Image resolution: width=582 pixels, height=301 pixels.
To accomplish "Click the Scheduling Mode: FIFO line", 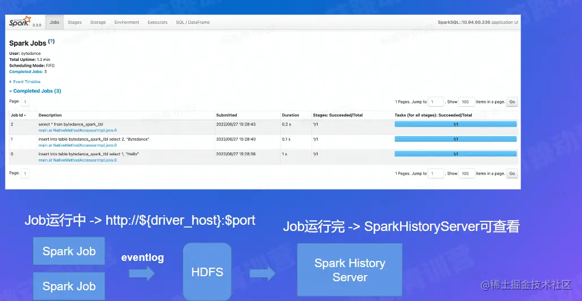I will pyautogui.click(x=32, y=66).
